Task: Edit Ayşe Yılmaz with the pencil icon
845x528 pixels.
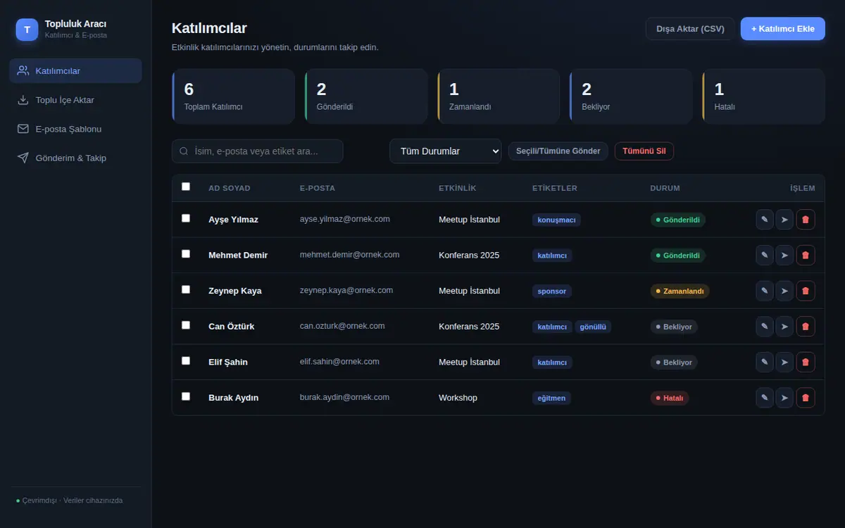Action: click(765, 220)
